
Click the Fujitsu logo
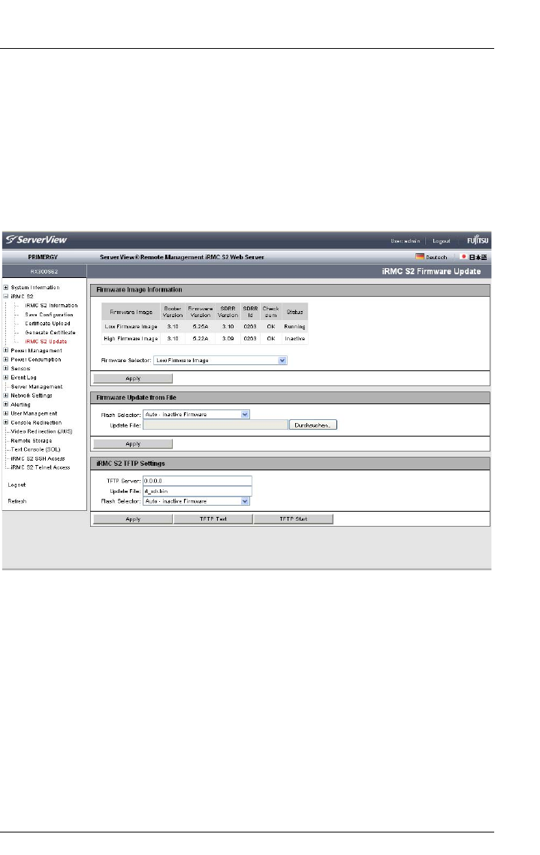pyautogui.click(x=478, y=240)
